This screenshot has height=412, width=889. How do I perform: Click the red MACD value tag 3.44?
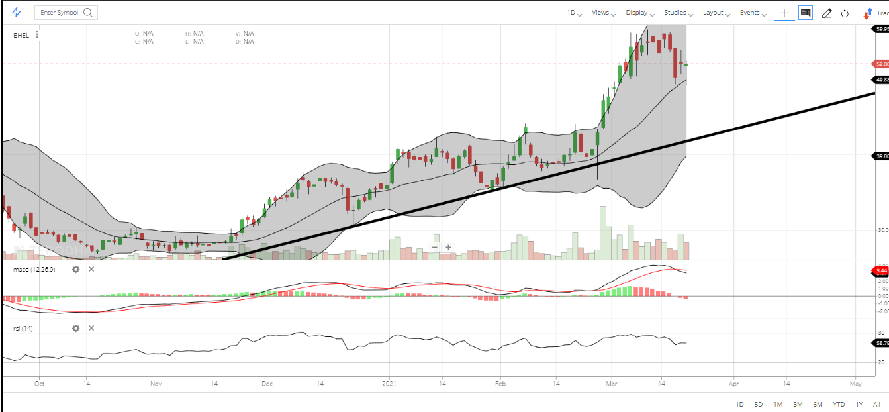881,270
